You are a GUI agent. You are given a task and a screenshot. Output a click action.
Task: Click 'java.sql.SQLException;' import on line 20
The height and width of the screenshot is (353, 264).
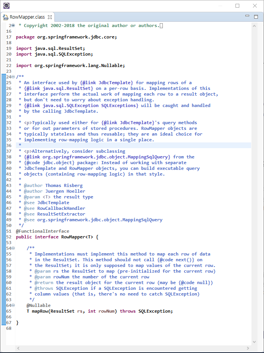click(64, 54)
